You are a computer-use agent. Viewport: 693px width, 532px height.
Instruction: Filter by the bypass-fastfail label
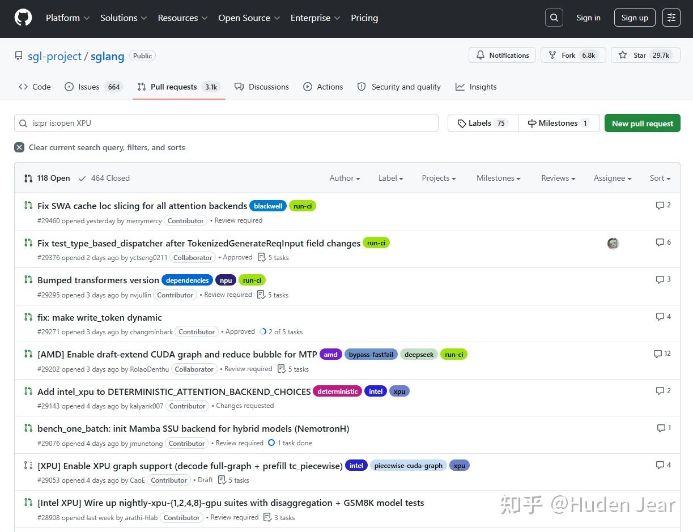371,355
